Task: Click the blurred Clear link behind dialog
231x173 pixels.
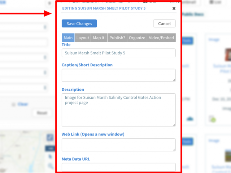Action: coord(23,104)
